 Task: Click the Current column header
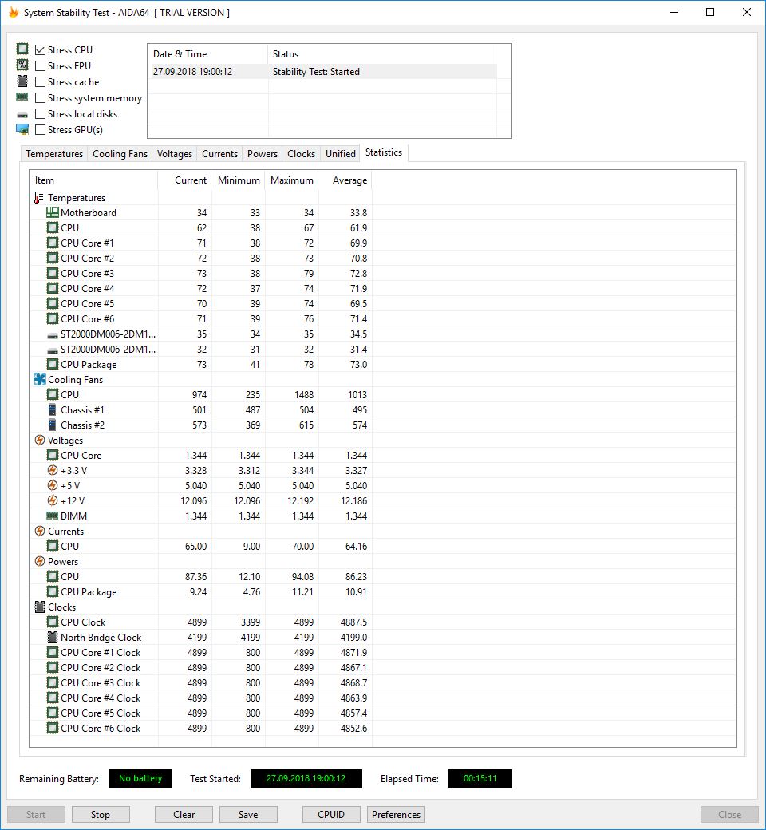tap(185, 180)
